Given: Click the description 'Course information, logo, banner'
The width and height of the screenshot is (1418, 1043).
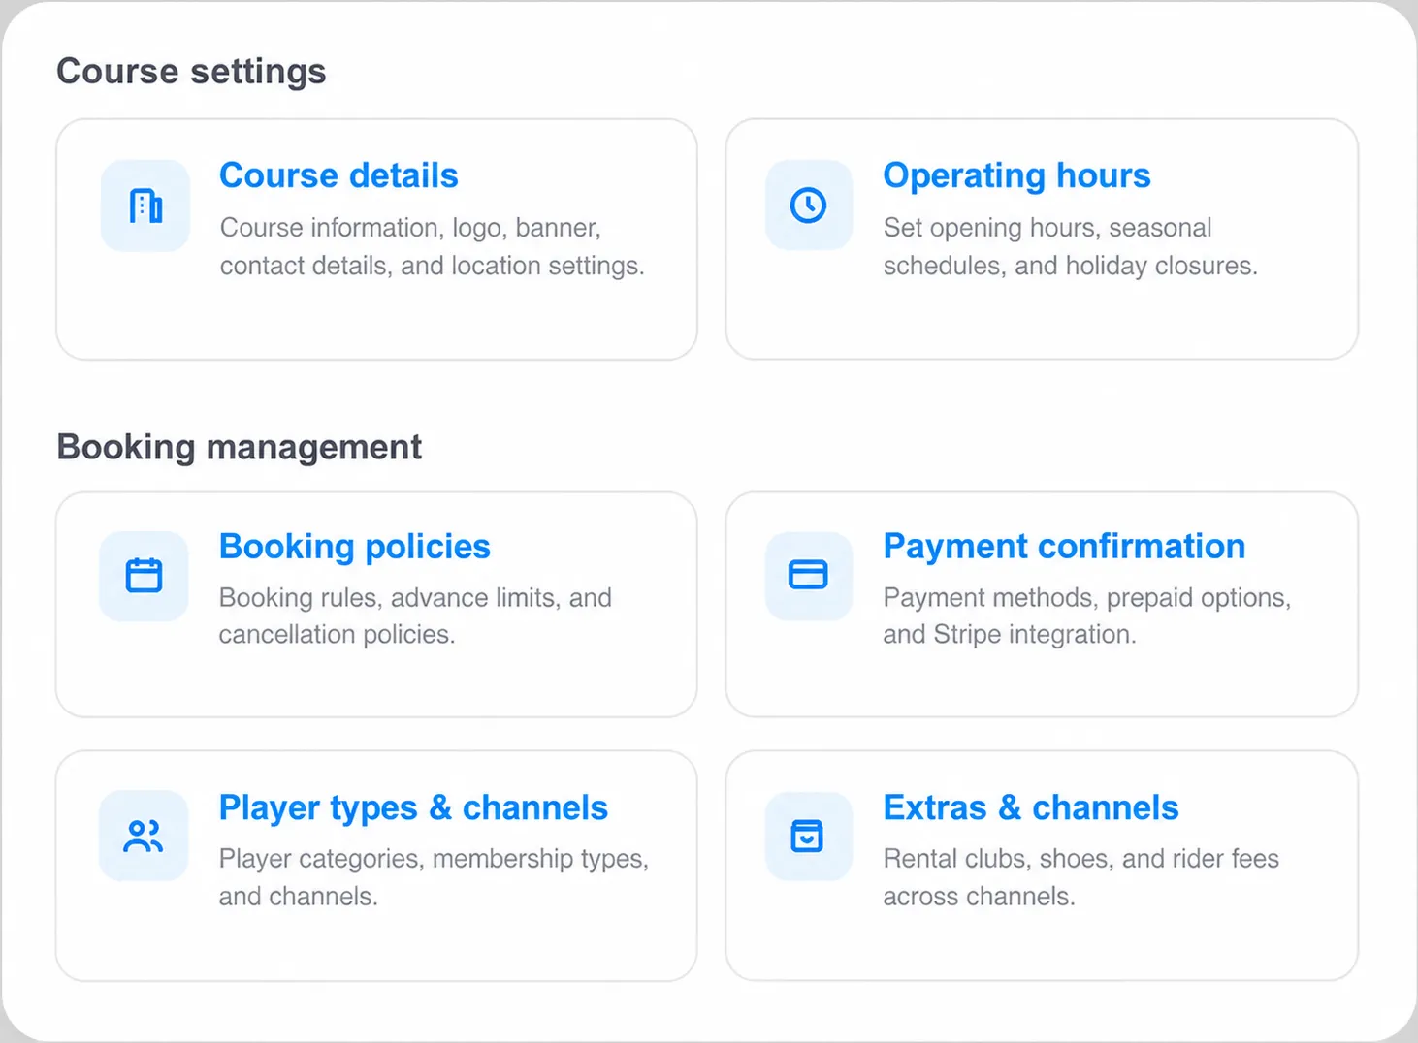Looking at the screenshot, I should pyautogui.click(x=410, y=228).
